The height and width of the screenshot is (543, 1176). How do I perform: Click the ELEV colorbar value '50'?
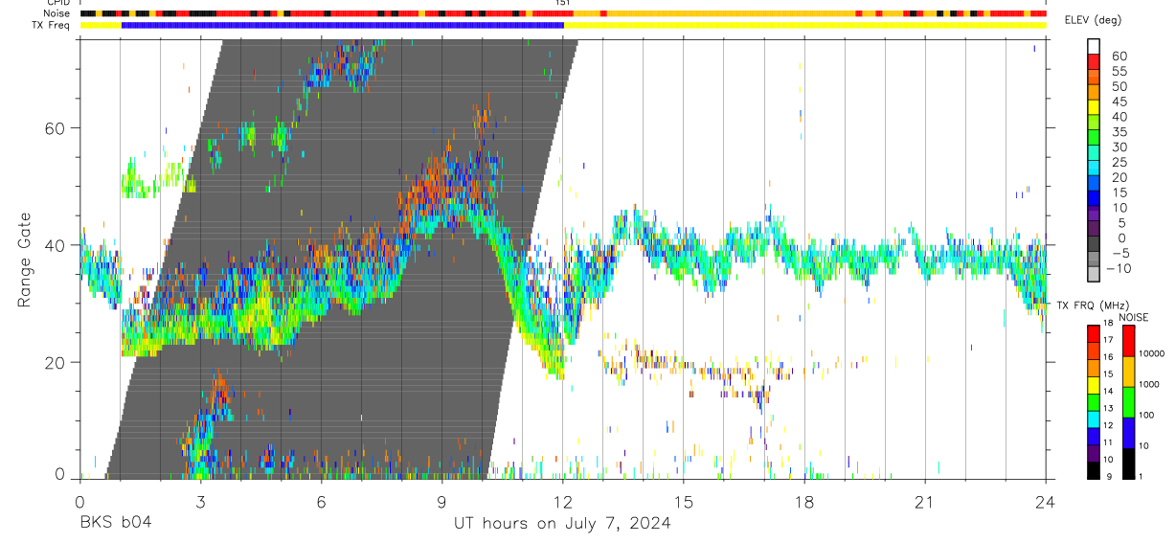[1119, 86]
